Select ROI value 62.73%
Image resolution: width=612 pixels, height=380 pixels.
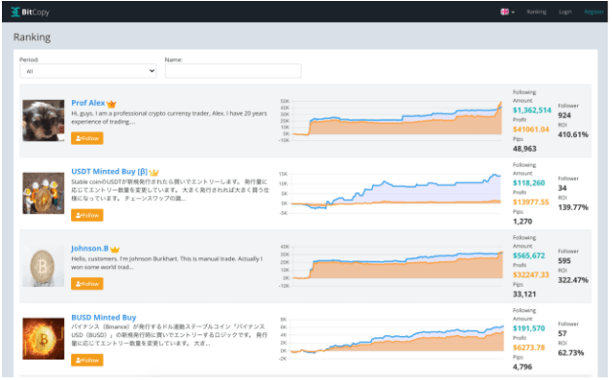point(571,353)
